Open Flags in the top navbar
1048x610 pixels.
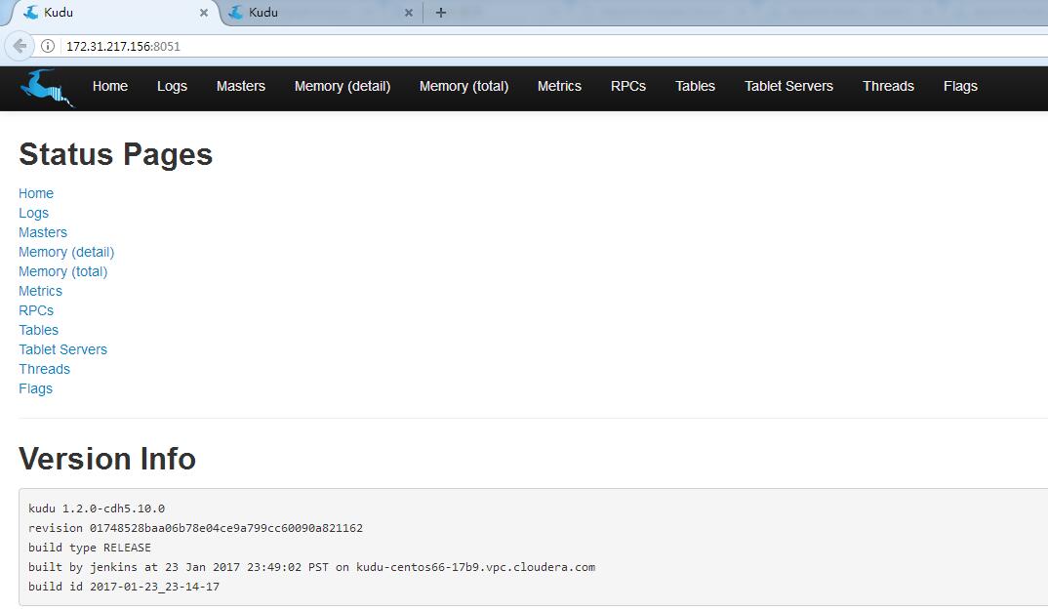coord(960,86)
